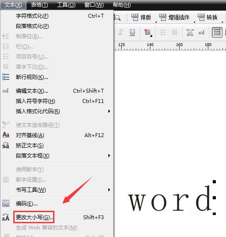Choose 编码(E)... menu entry

(62, 203)
